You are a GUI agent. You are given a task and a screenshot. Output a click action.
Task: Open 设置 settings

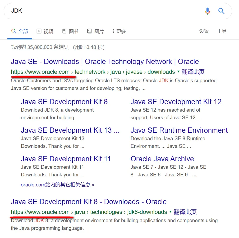(x=204, y=31)
